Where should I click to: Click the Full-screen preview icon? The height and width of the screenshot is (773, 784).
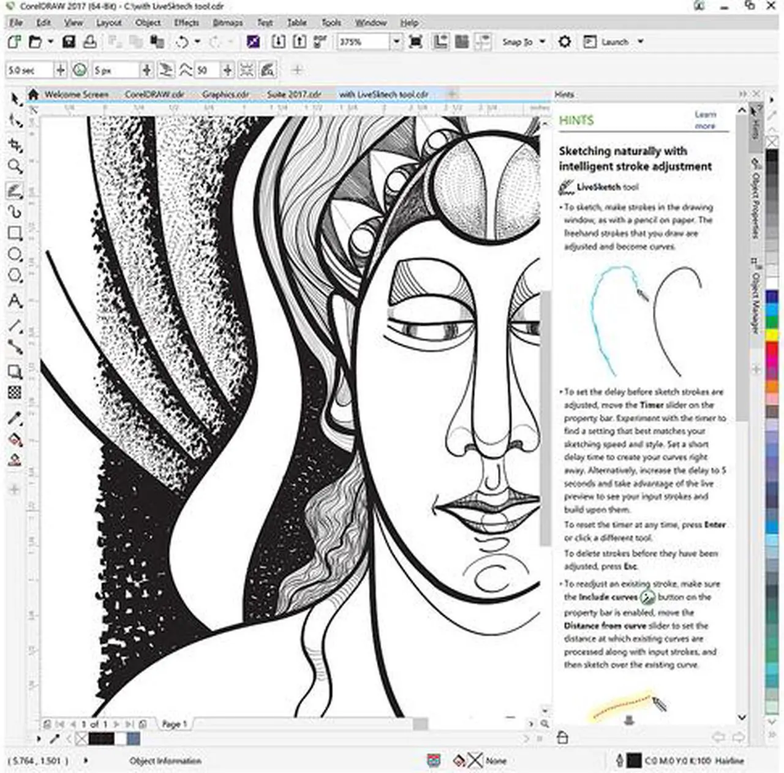coord(415,42)
